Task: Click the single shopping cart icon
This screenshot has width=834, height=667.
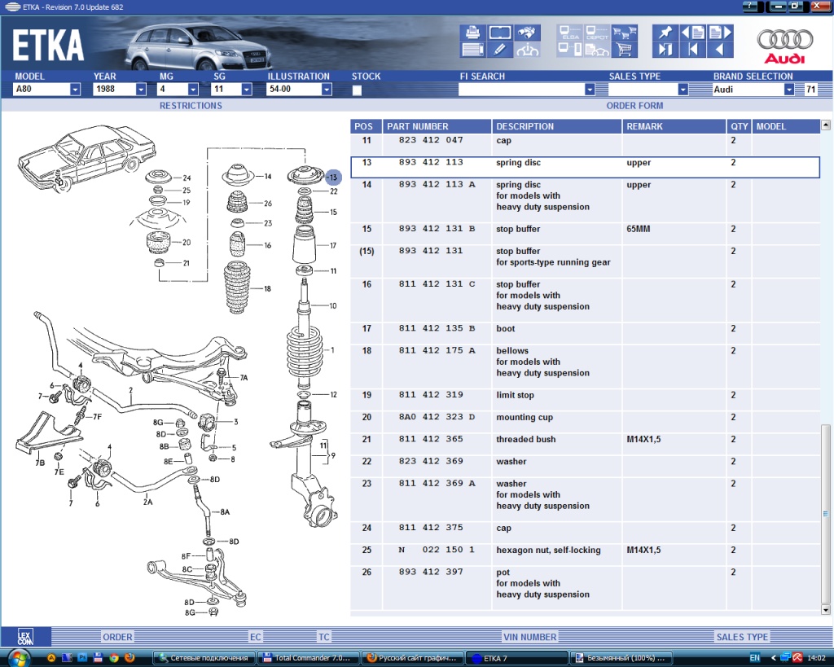Action: pos(625,50)
